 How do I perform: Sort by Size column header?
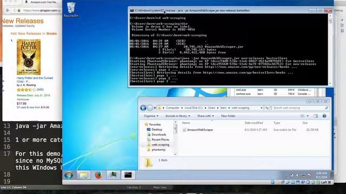305,123
